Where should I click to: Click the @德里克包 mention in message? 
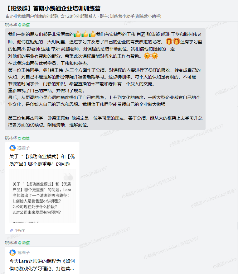coord(58,118)
